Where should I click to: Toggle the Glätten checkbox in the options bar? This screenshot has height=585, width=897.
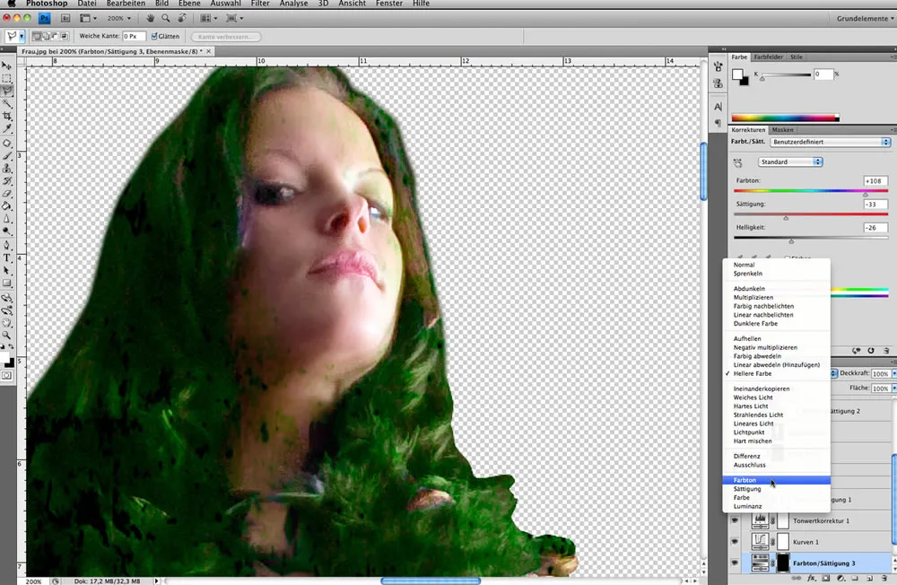156,36
